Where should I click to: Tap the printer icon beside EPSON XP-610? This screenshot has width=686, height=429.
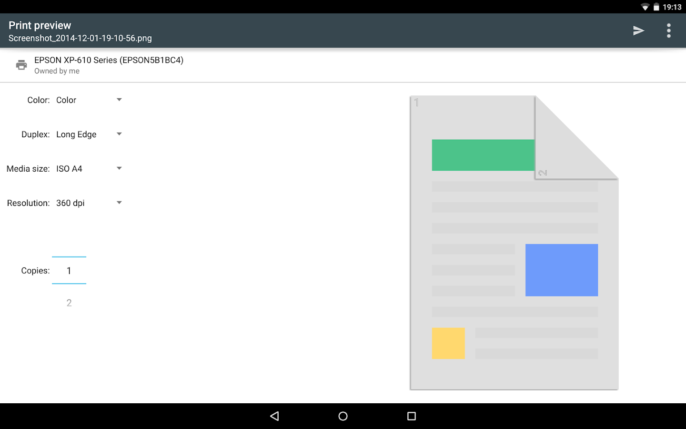pos(21,65)
